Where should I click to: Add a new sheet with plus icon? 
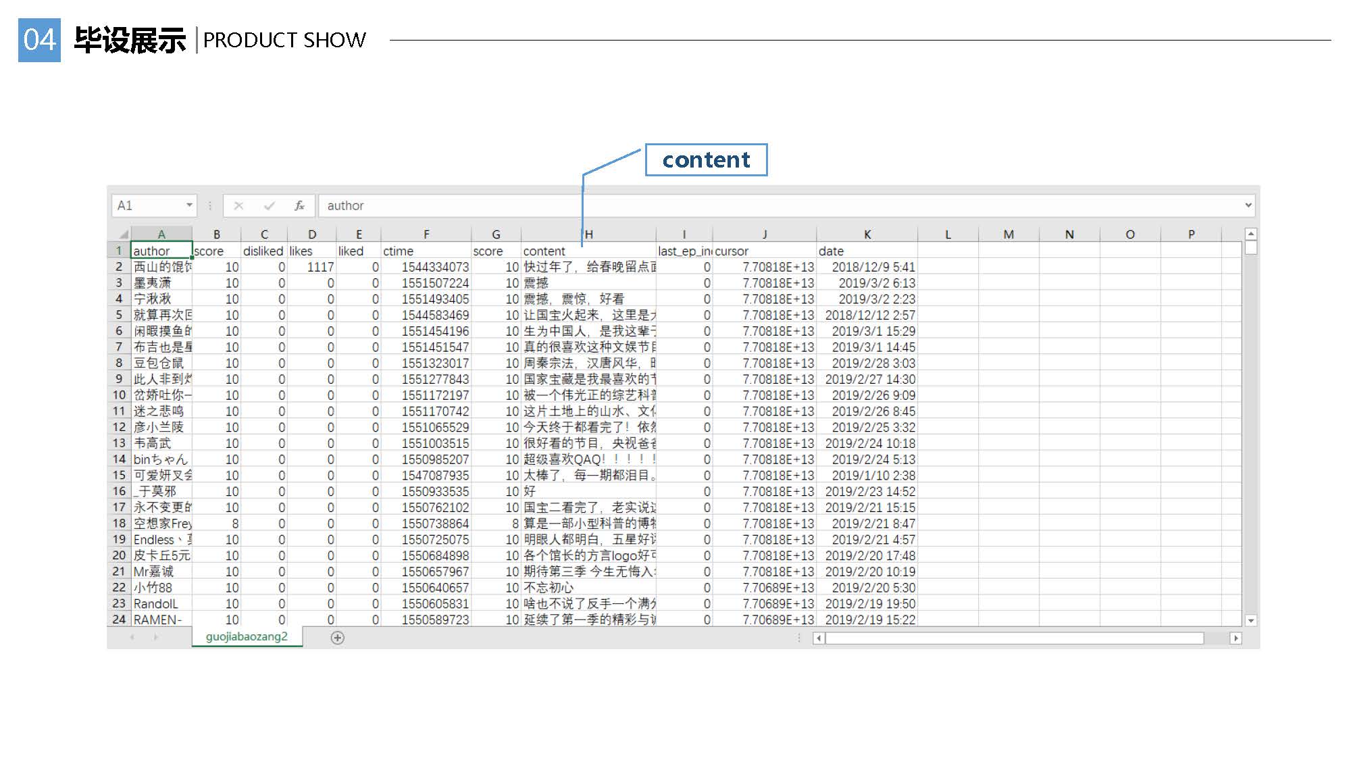pos(338,638)
